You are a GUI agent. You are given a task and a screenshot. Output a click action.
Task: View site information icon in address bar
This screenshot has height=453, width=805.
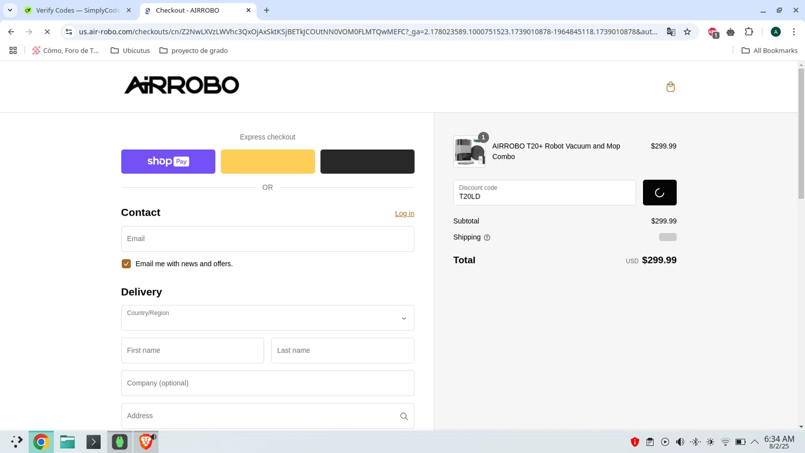pos(69,32)
